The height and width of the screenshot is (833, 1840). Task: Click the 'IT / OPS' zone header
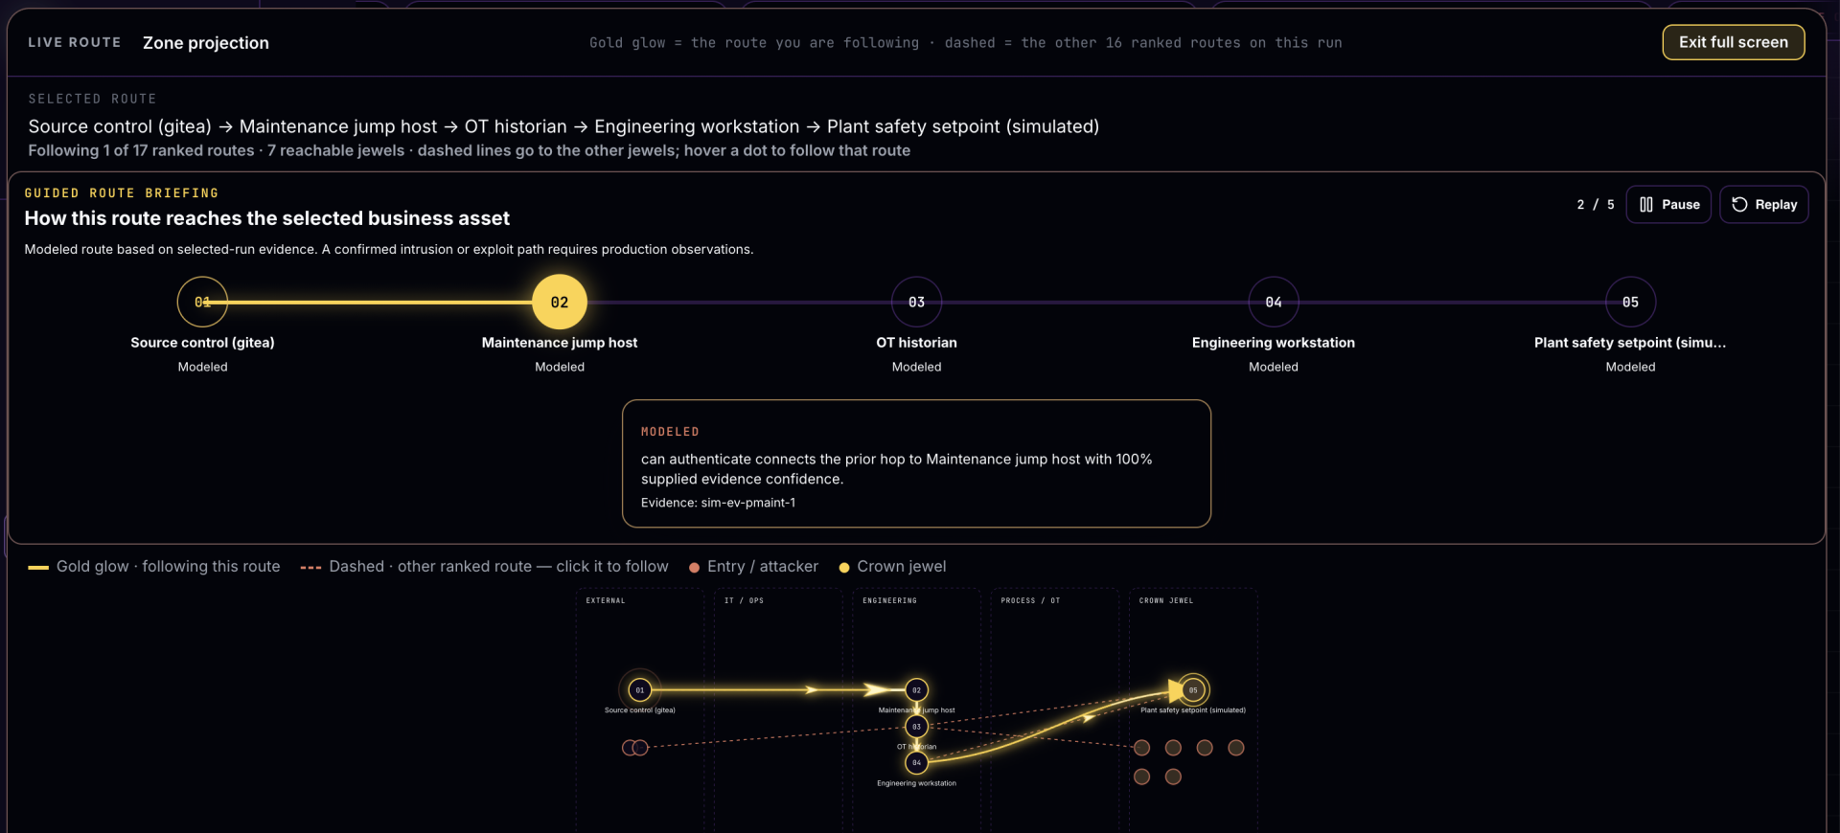(x=744, y=601)
